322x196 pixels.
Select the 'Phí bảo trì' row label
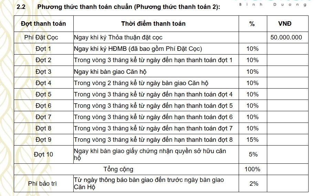pyautogui.click(x=42, y=184)
